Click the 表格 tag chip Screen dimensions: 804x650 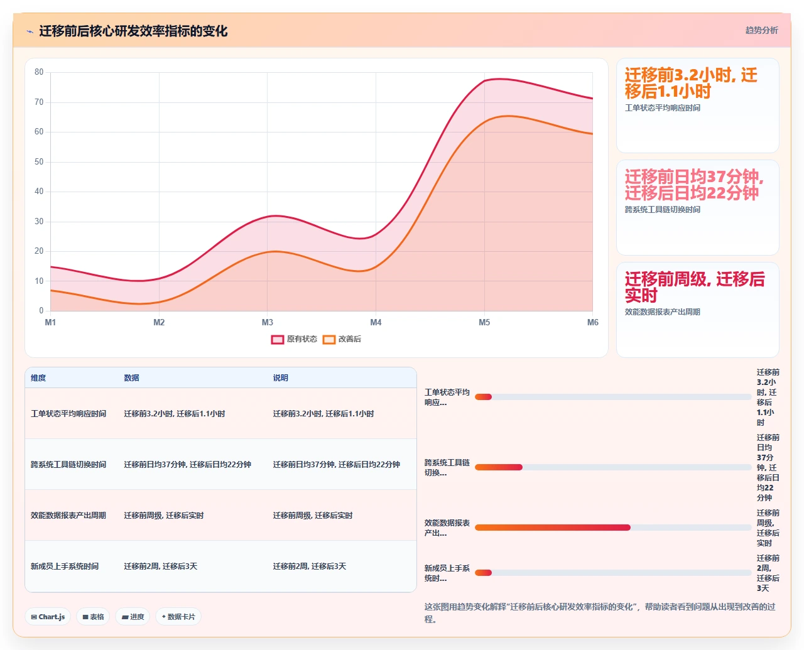[94, 617]
